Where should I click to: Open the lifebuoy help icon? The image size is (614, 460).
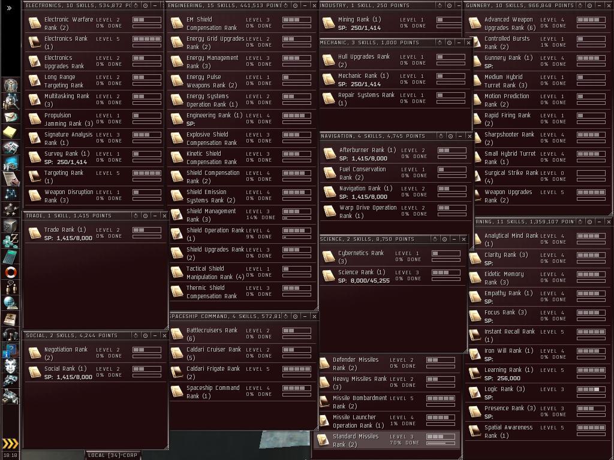click(11, 273)
